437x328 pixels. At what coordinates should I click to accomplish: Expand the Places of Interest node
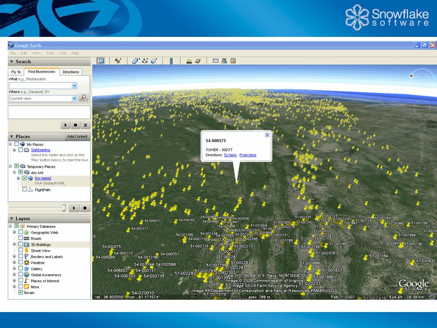pos(14,281)
